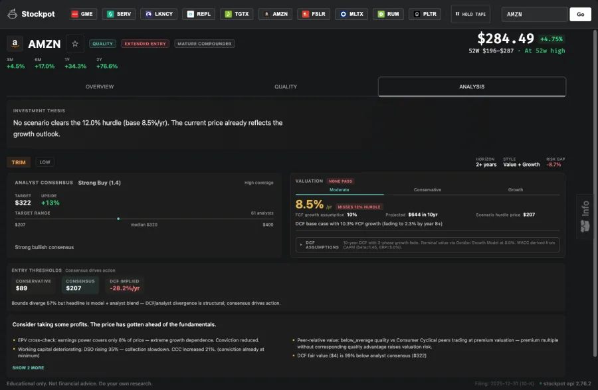598x390 pixels.
Task: Open the RUM ticker chip
Action: point(388,14)
